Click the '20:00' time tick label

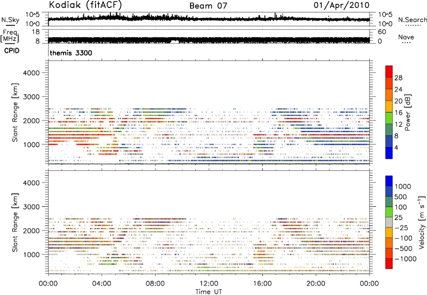coord(316,284)
